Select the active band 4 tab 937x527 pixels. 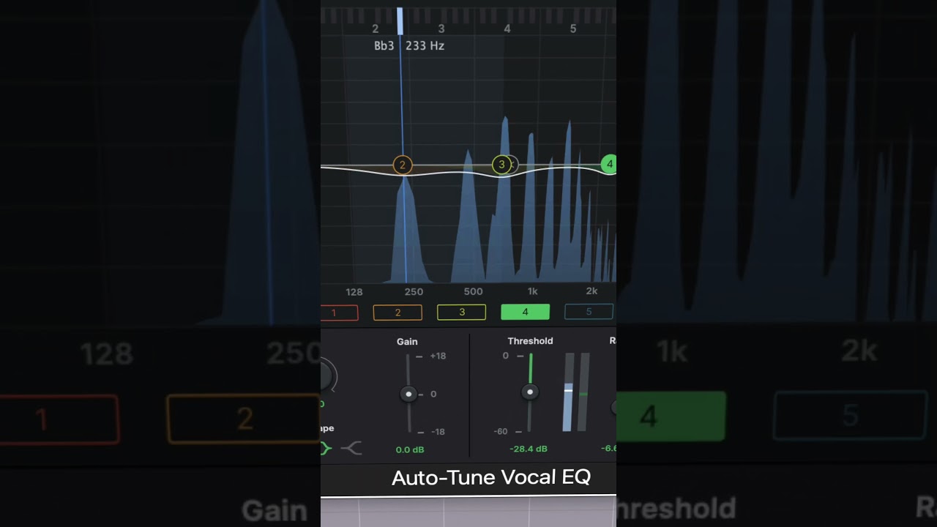(525, 313)
